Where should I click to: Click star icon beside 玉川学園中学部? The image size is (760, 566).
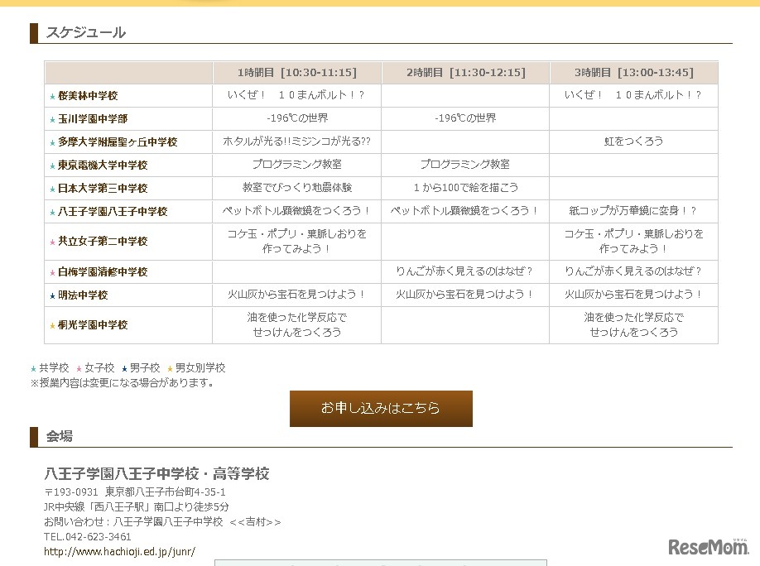[x=52, y=120]
